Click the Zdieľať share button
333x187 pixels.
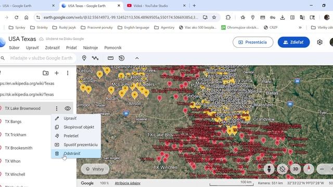pyautogui.click(x=293, y=42)
